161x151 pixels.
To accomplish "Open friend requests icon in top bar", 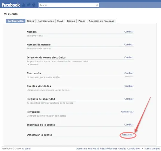I will [x=24, y=5].
